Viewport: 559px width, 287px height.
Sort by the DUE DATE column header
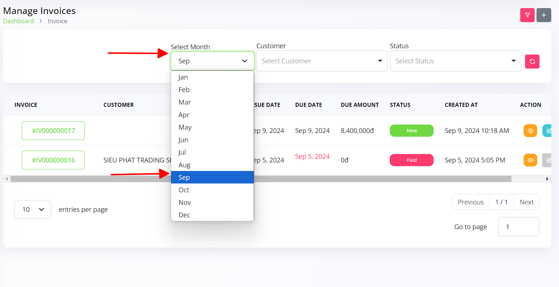tap(309, 105)
